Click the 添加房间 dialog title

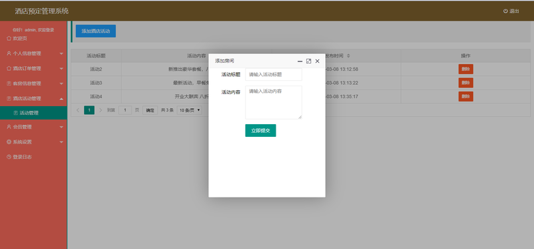click(x=224, y=61)
